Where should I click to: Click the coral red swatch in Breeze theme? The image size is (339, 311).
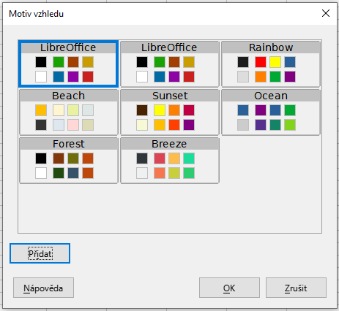pyautogui.click(x=160, y=158)
